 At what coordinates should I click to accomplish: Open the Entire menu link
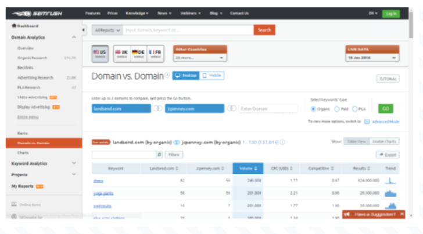tap(28, 117)
